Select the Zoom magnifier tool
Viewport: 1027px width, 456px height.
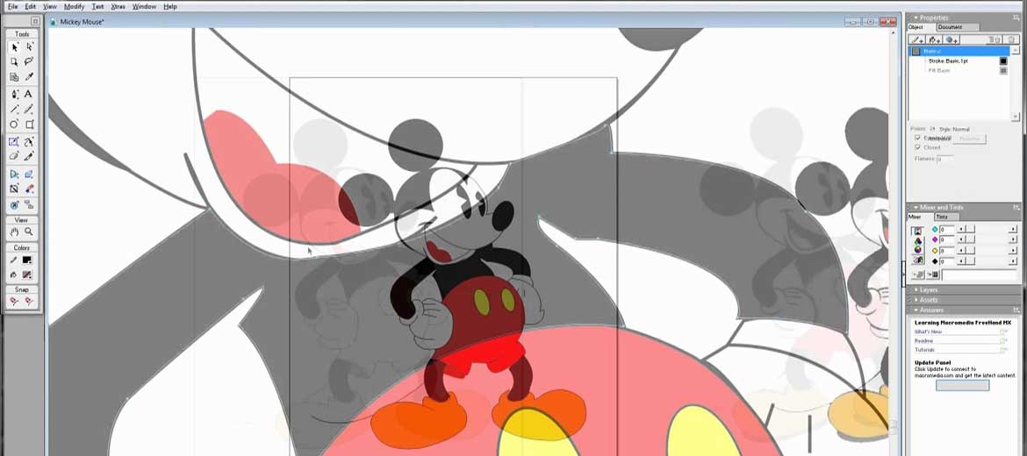[x=29, y=232]
